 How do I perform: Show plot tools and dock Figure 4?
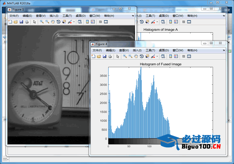189,56
